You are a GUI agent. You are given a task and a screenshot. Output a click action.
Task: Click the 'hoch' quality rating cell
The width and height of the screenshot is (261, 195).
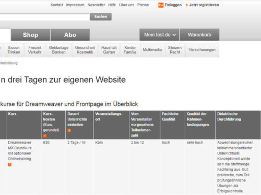[x=166, y=142]
